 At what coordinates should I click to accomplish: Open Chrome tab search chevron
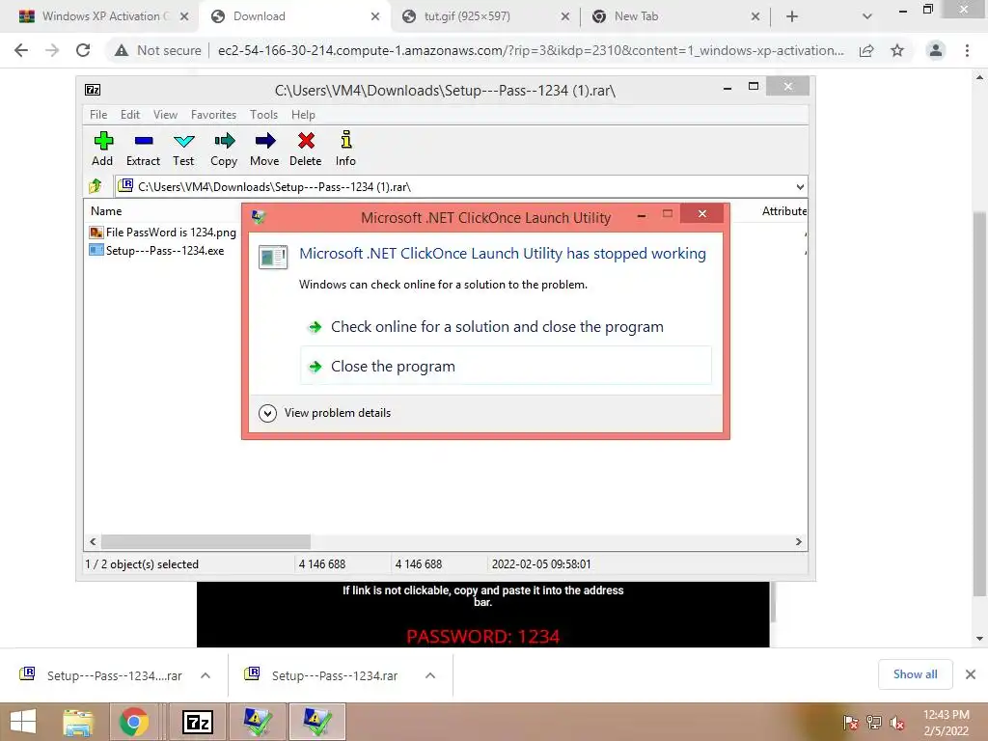click(x=867, y=16)
